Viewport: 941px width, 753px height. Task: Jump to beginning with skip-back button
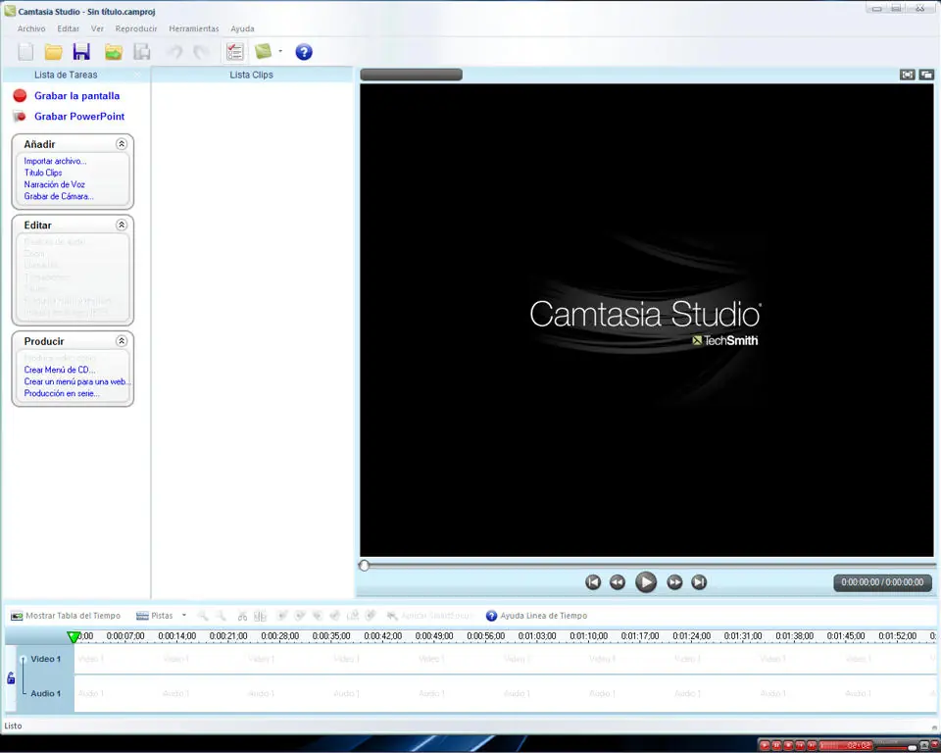(x=593, y=581)
